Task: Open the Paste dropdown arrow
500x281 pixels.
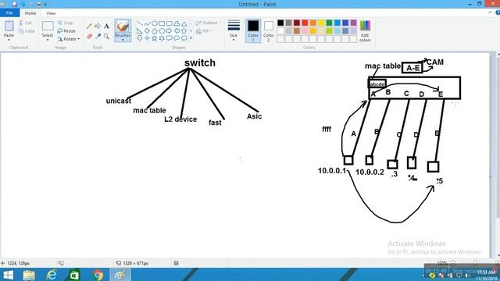Action: click(9, 40)
